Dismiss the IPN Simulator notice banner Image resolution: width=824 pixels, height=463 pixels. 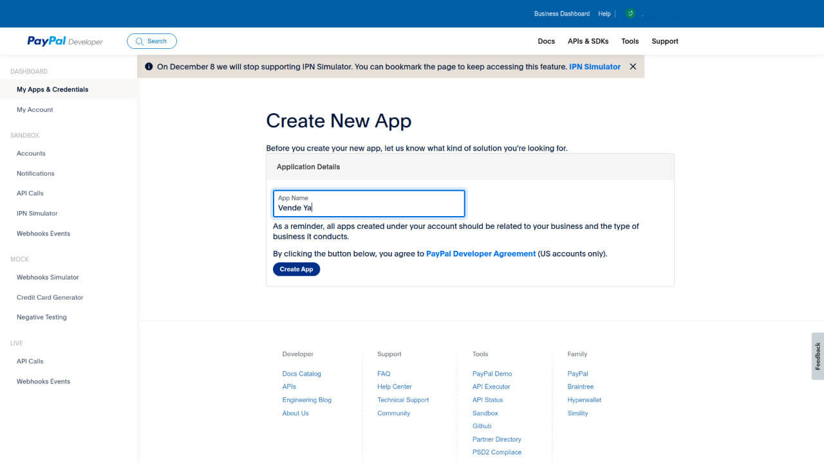tap(633, 67)
